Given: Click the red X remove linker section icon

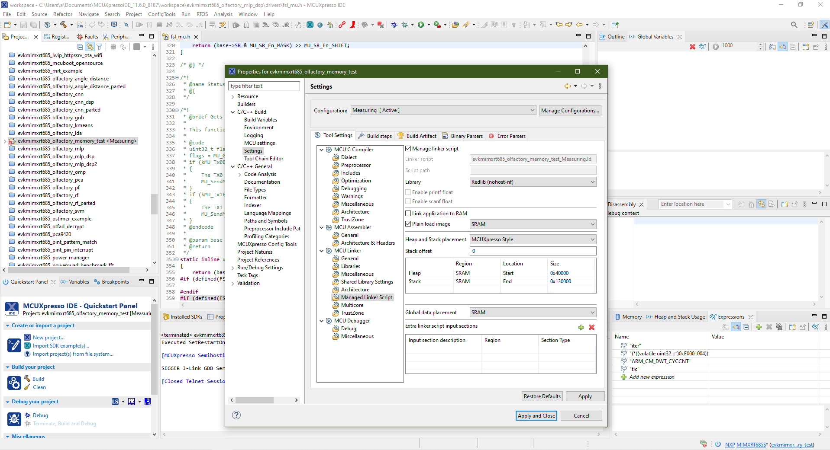Looking at the screenshot, I should pyautogui.click(x=592, y=328).
